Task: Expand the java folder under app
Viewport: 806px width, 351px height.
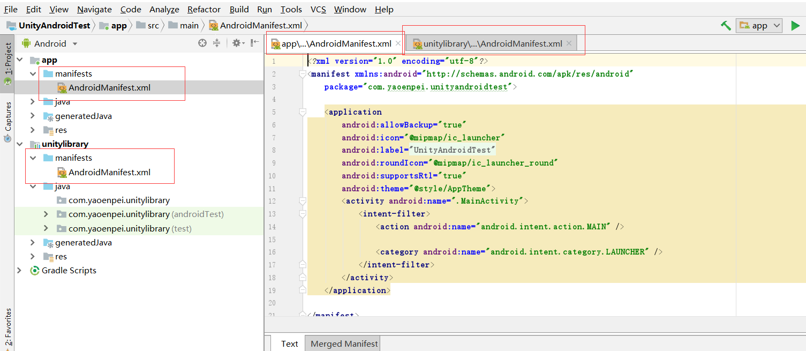Action: [32, 101]
